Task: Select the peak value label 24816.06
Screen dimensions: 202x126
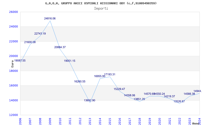Action: (x=50, y=18)
